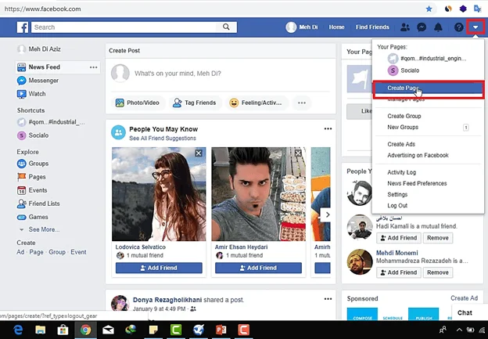The width and height of the screenshot is (488, 339).
Task: Click the search magnifier button
Action: click(x=227, y=27)
